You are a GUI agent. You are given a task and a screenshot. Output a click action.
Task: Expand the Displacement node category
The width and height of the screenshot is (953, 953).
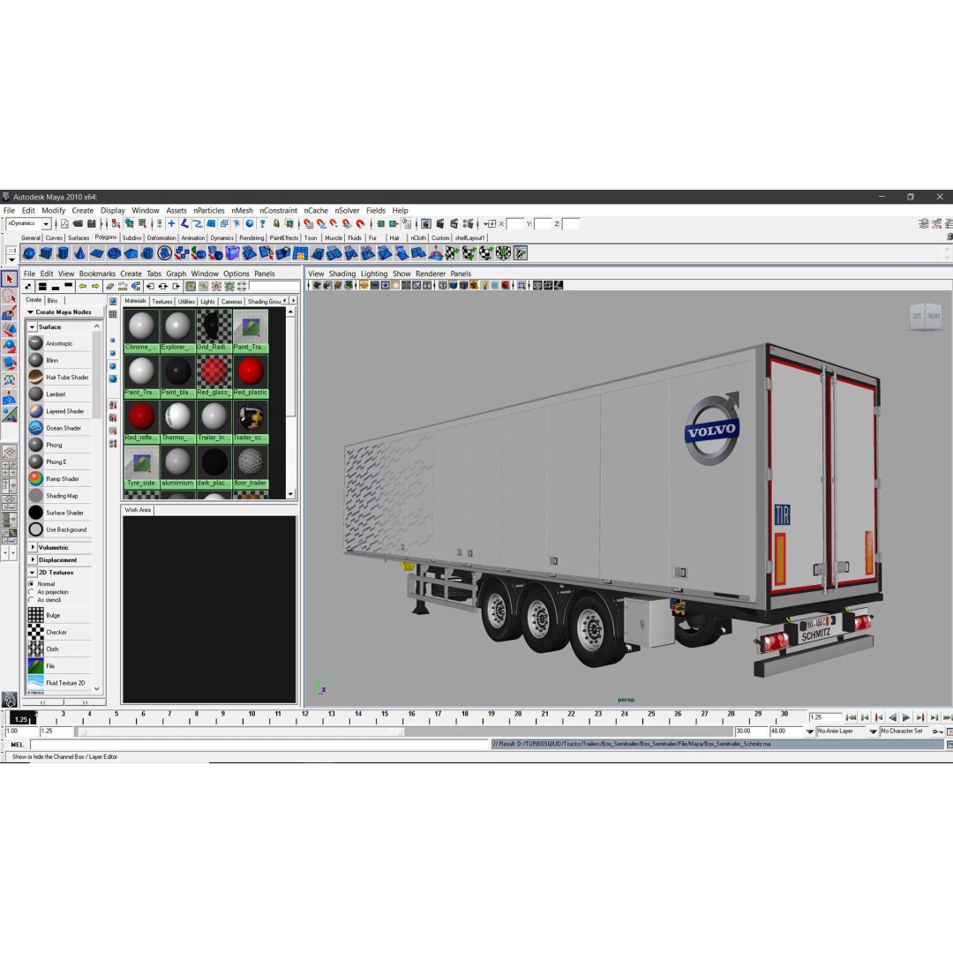(33, 559)
